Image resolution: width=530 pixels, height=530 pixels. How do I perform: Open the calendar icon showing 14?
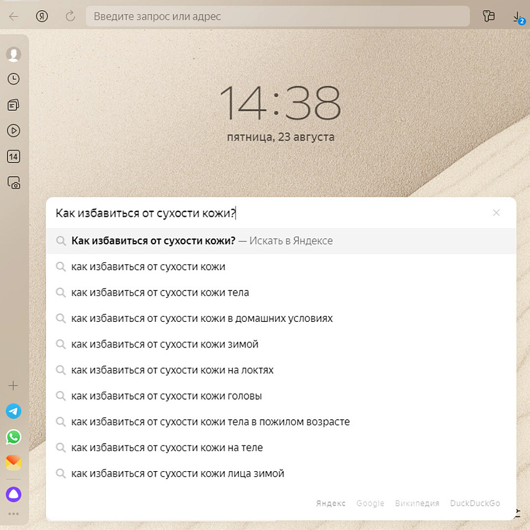(14, 157)
